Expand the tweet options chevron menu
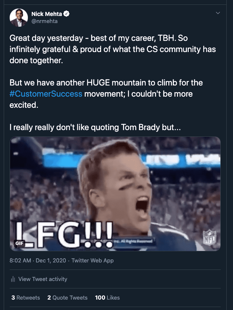The image size is (233, 310). click(218, 13)
